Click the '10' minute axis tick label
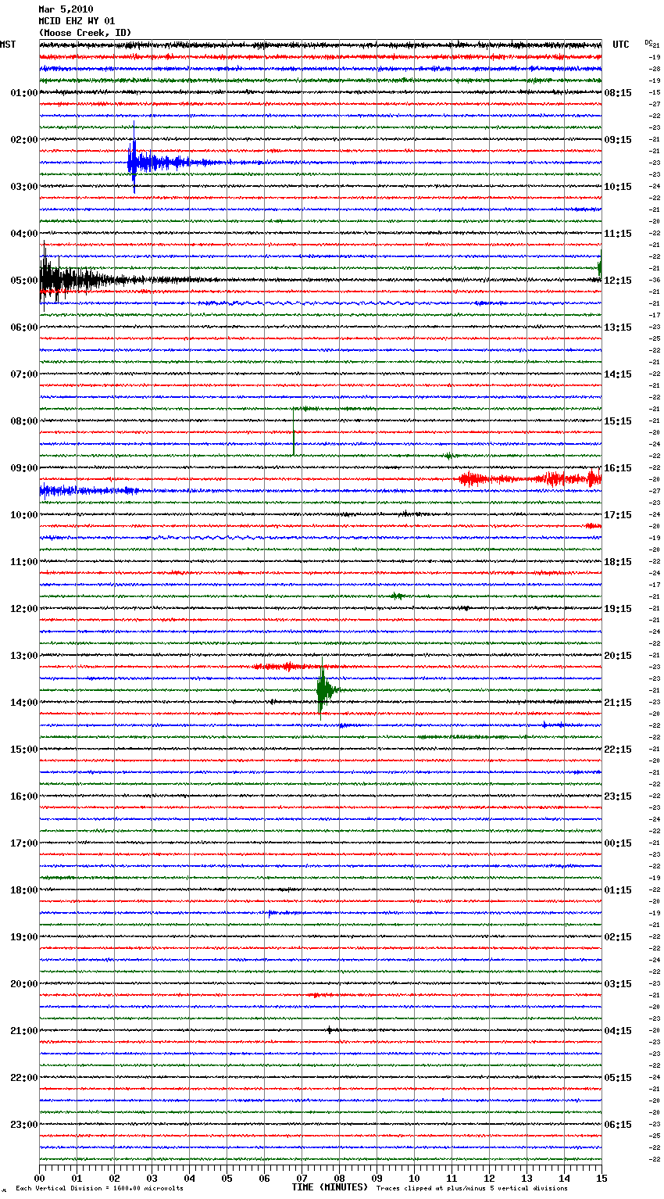 pos(414,1178)
